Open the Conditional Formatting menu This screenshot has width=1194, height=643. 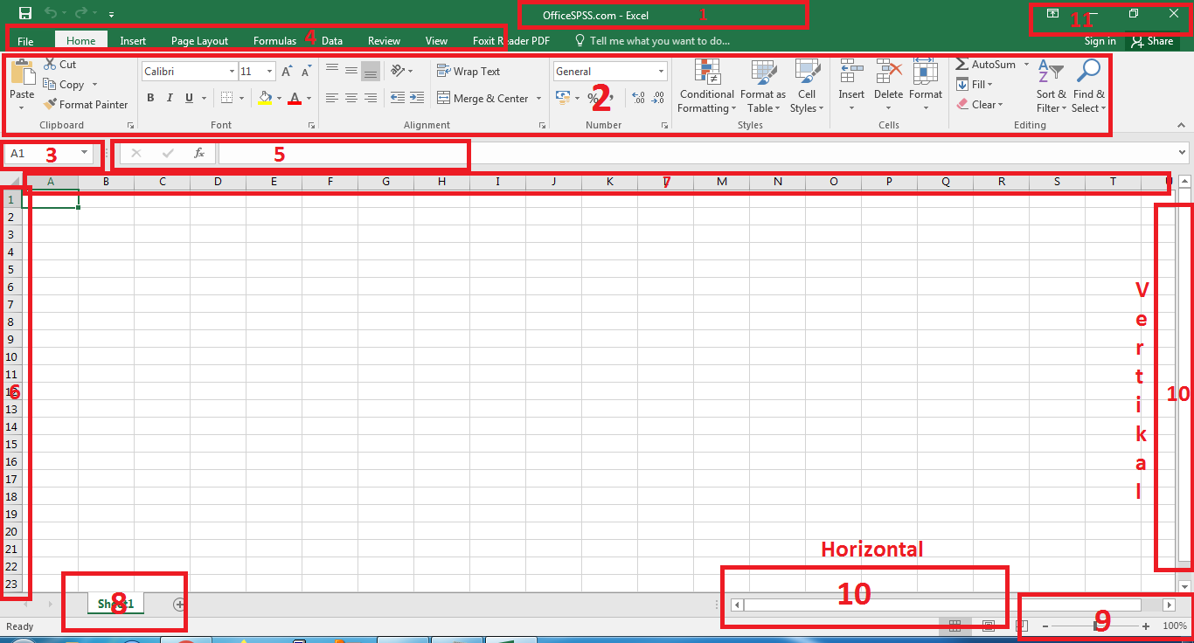pos(707,86)
